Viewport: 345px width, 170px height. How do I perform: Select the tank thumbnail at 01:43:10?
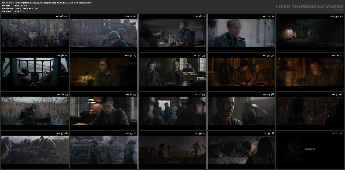(104, 150)
